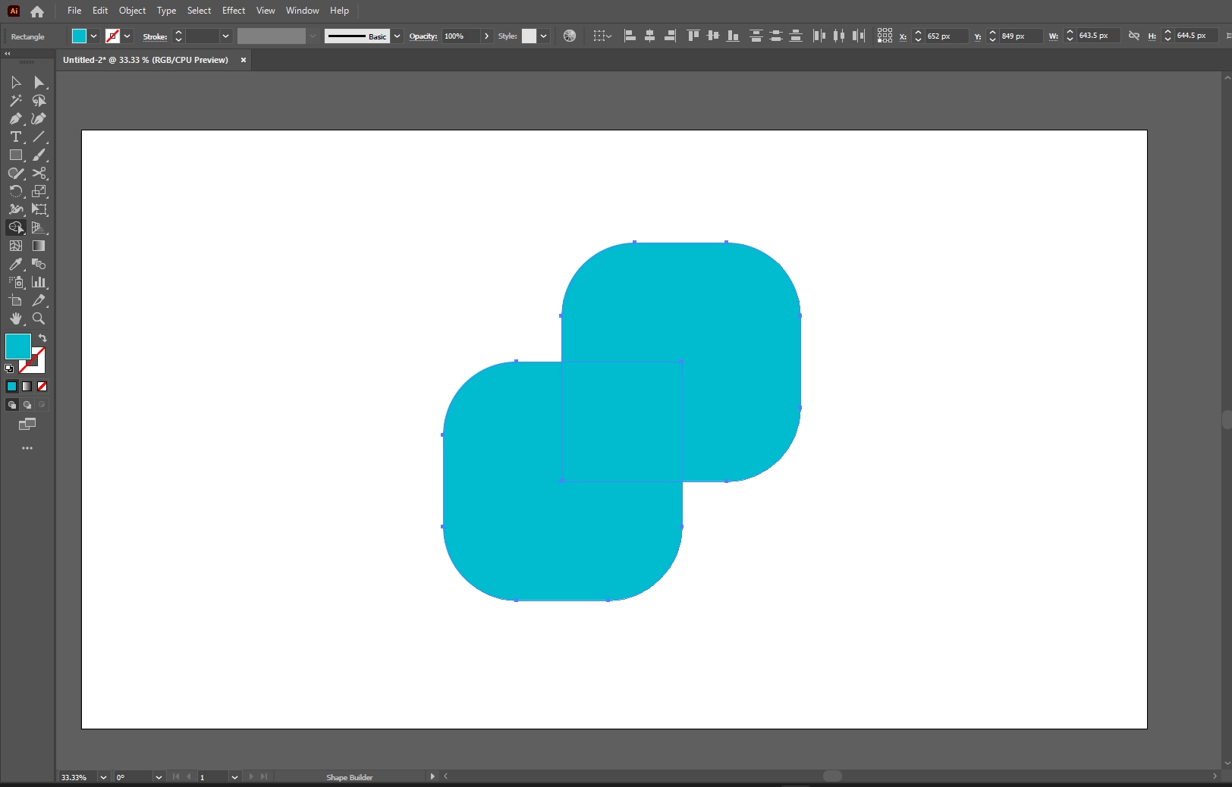Open the Recolor Artwork icon
The image size is (1232, 787).
[x=570, y=36]
